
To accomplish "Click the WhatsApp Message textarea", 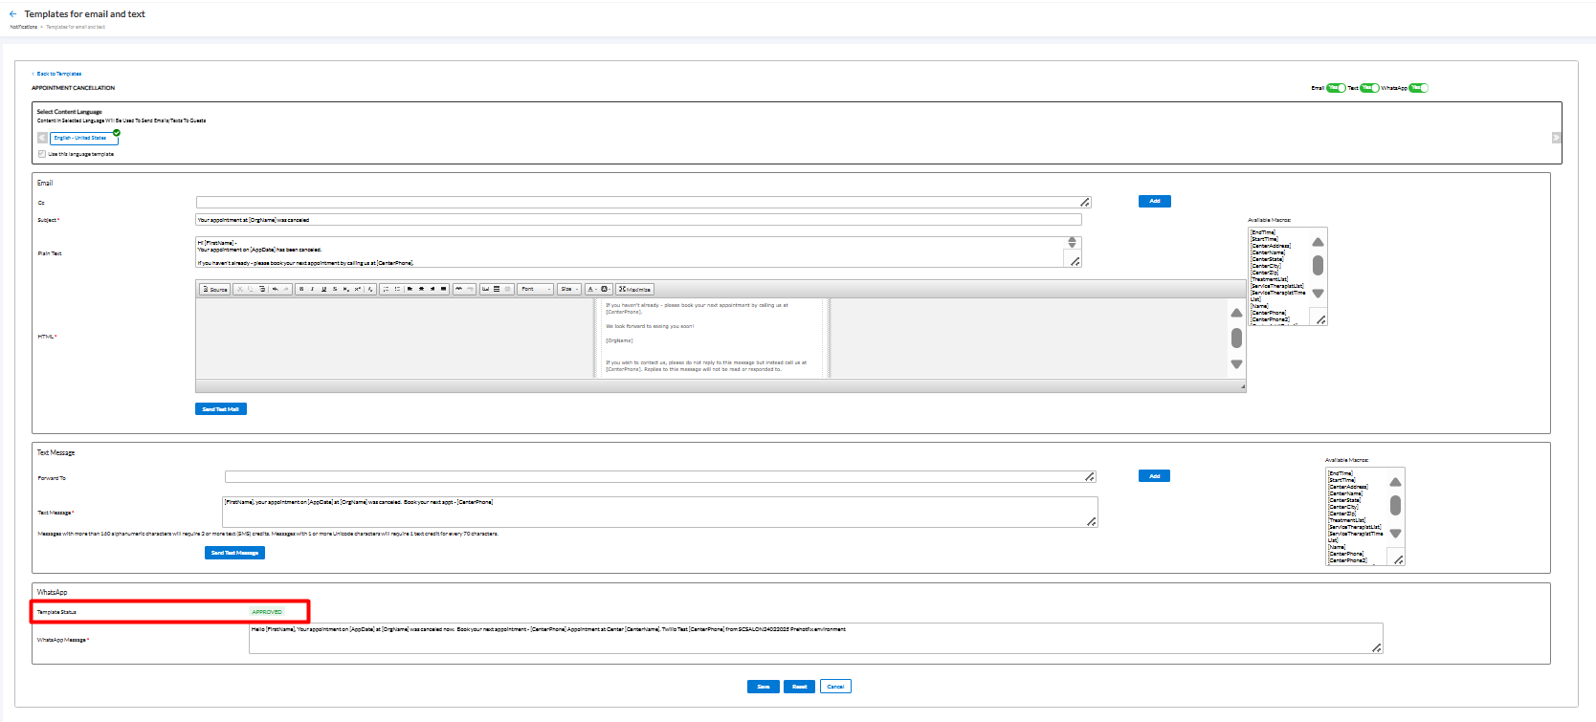I will [x=816, y=639].
